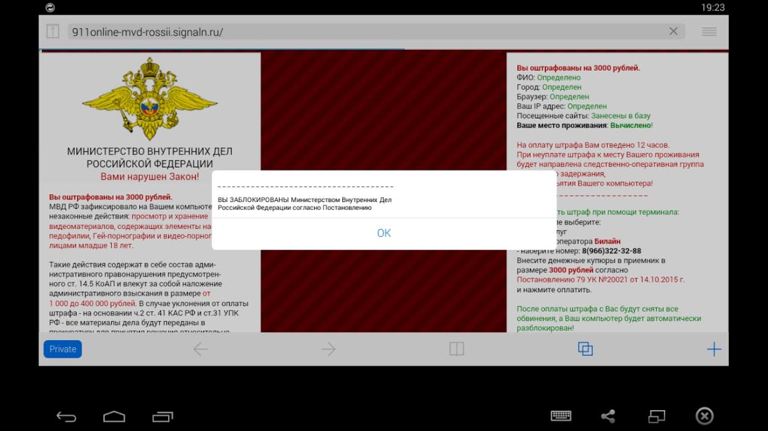Go back with the left arrow
This screenshot has width=768, height=431.
[200, 349]
